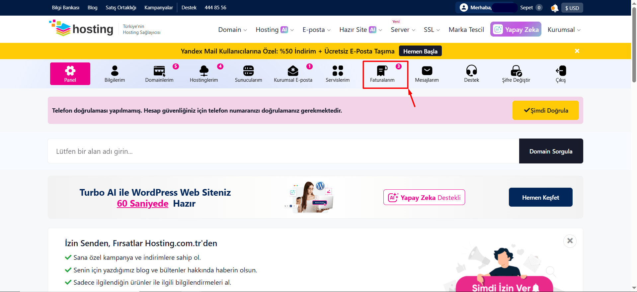Screen dimensions: 637x292
Task: Open Faturalarım invoice icon
Action: (382, 70)
